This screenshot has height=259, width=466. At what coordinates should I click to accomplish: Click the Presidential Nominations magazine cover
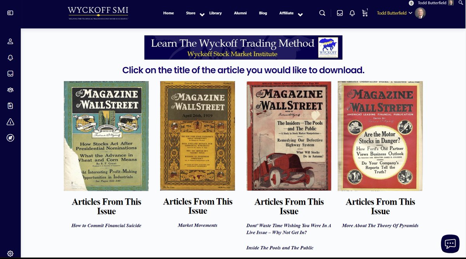(106, 136)
